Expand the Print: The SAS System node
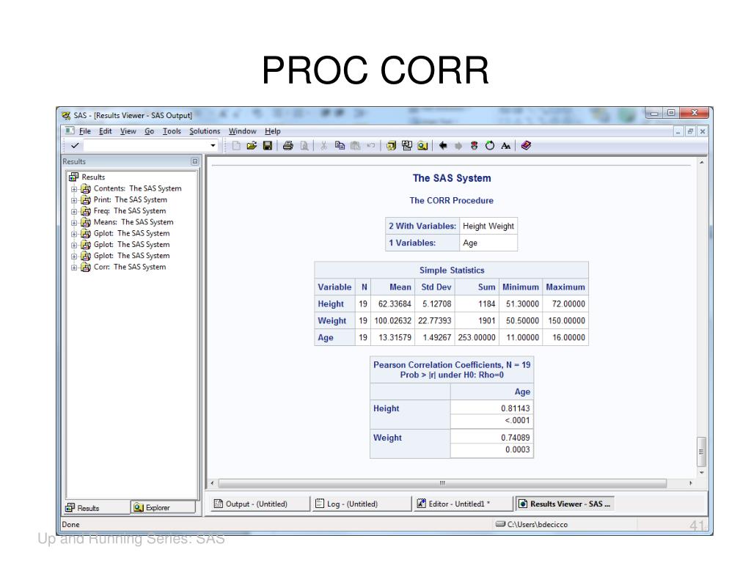Viewport: 751px width, 563px height. pos(74,200)
